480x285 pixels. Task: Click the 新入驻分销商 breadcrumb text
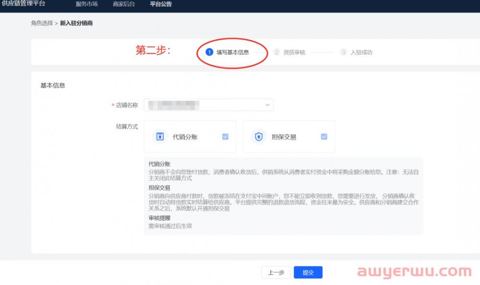pyautogui.click(x=76, y=23)
